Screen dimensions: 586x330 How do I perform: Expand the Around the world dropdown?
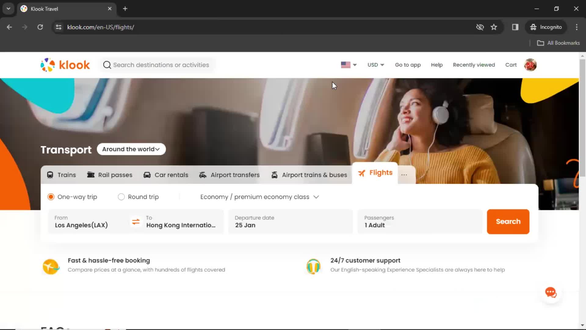click(131, 149)
